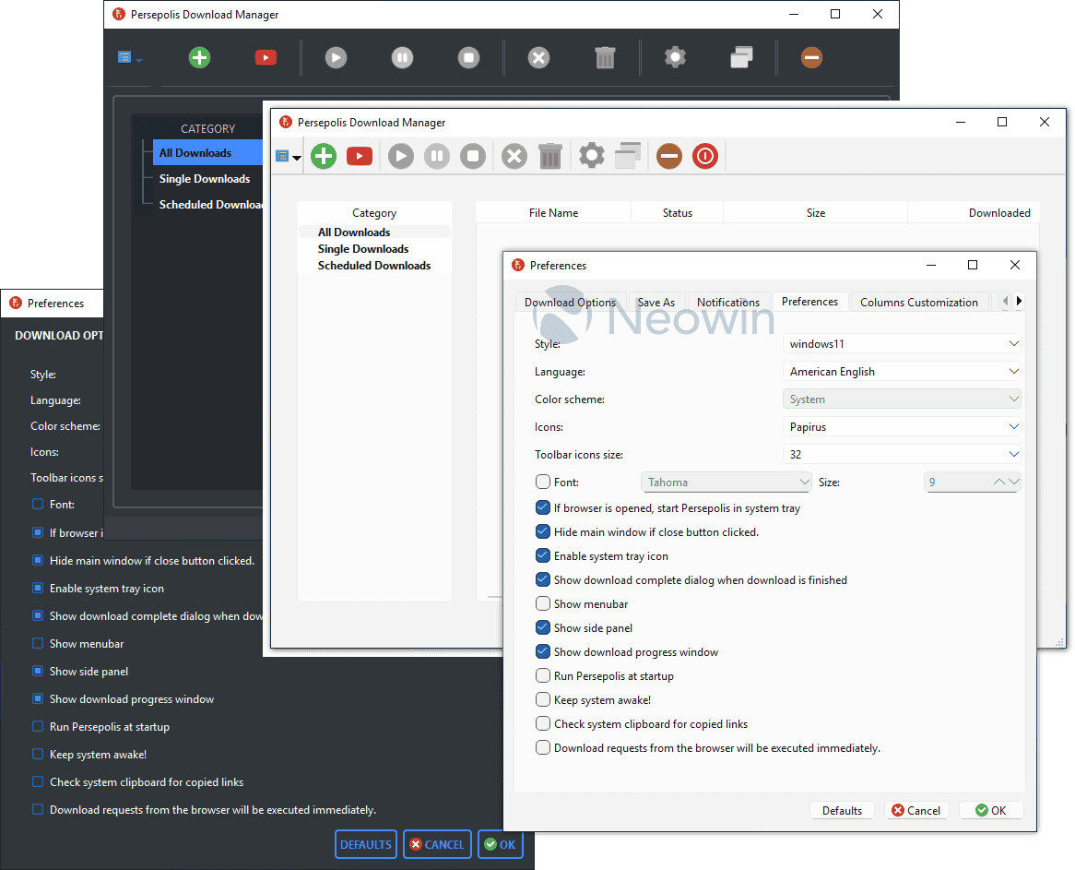Select All Downloads in dark window category

click(x=207, y=153)
